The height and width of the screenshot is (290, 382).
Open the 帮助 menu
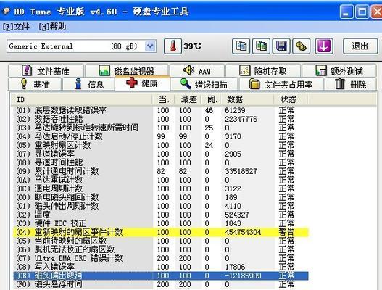(x=52, y=27)
